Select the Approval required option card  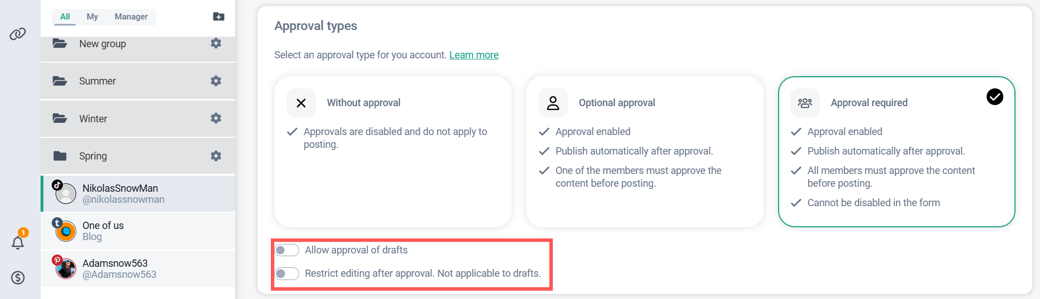(x=896, y=151)
